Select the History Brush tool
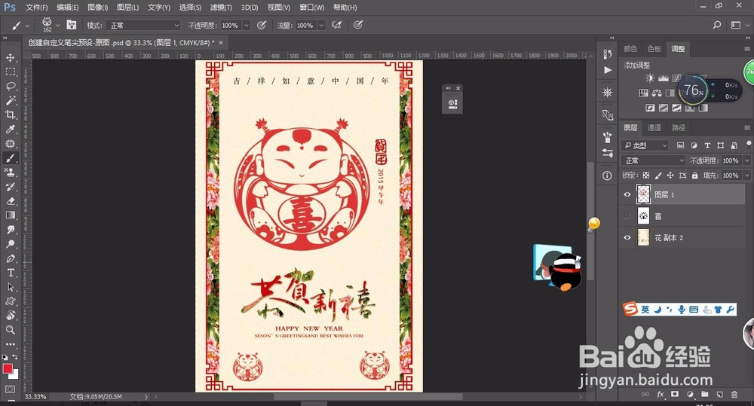754x406 pixels. pyautogui.click(x=10, y=186)
